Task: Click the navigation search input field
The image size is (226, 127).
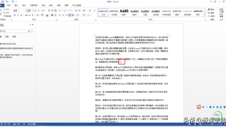Action: pos(14,31)
